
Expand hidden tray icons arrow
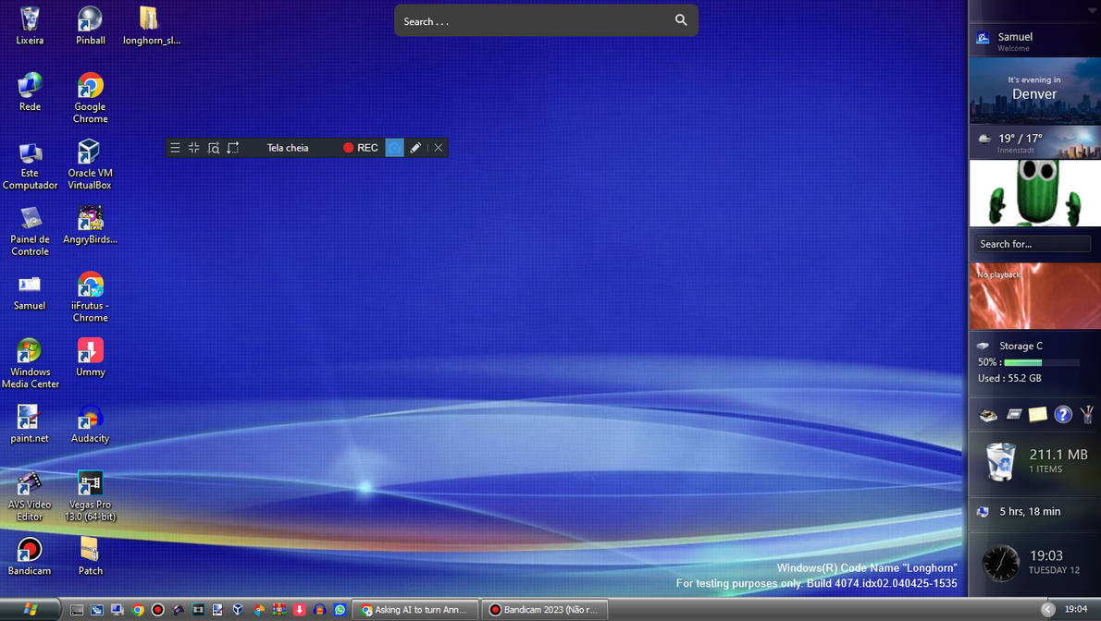point(1047,609)
